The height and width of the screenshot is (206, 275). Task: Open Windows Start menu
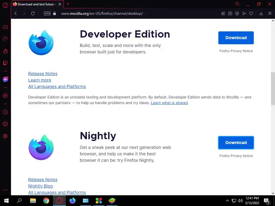pos(6,201)
